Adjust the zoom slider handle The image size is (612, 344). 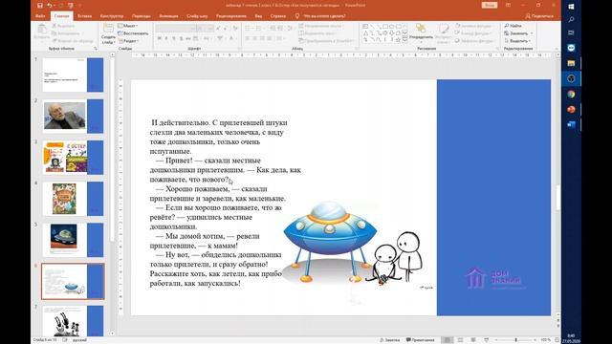[515, 340]
